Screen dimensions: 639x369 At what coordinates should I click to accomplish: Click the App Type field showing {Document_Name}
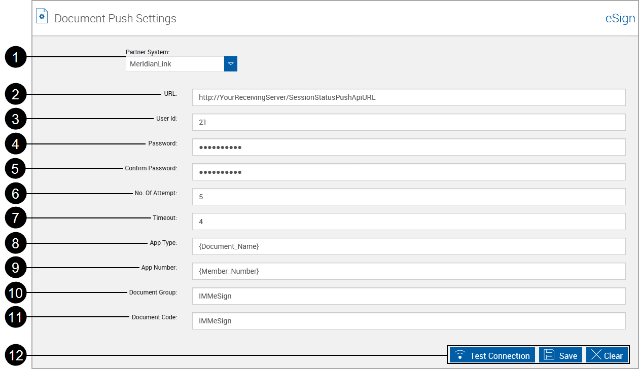(x=409, y=246)
